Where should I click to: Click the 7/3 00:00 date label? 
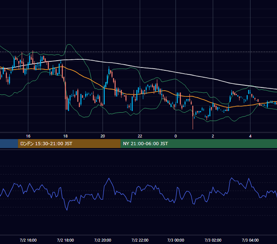tap(176, 240)
